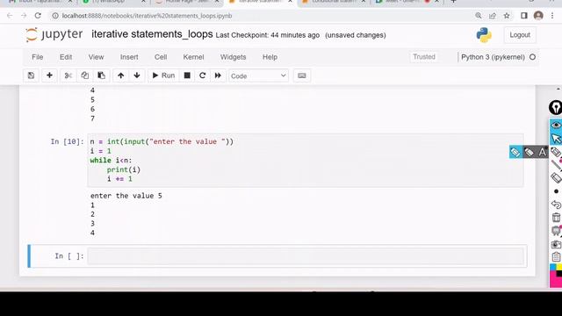Run the selected cell

(x=163, y=75)
